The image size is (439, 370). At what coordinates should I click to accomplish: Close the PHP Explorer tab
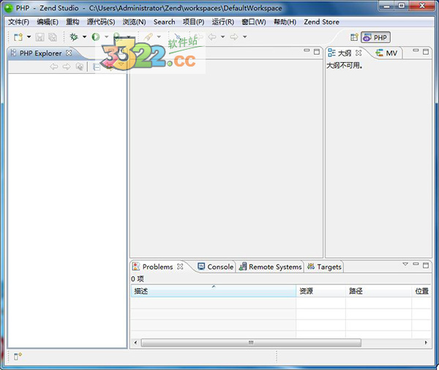[70, 53]
